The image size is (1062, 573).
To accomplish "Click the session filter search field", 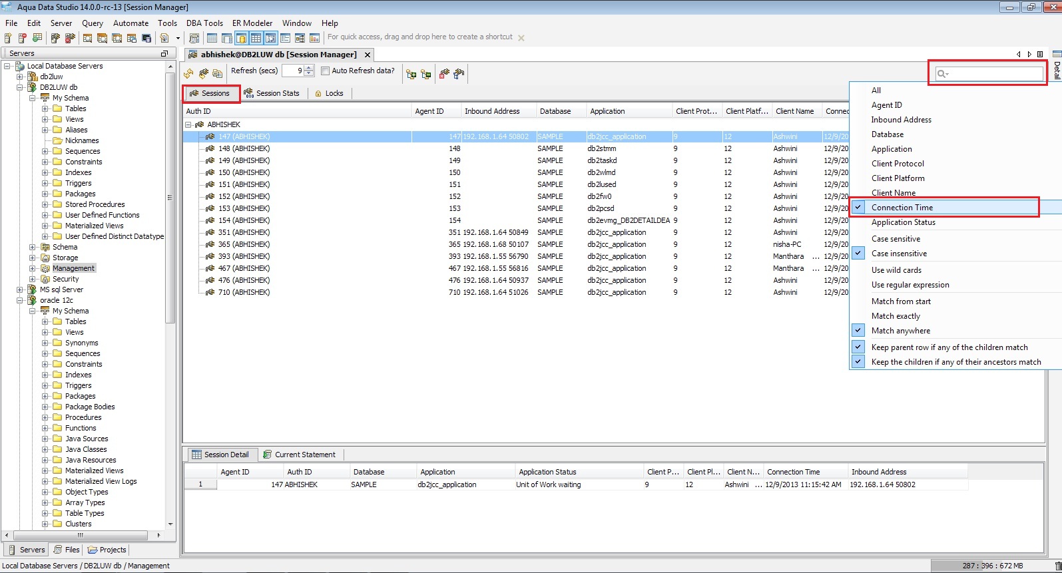I will [989, 74].
